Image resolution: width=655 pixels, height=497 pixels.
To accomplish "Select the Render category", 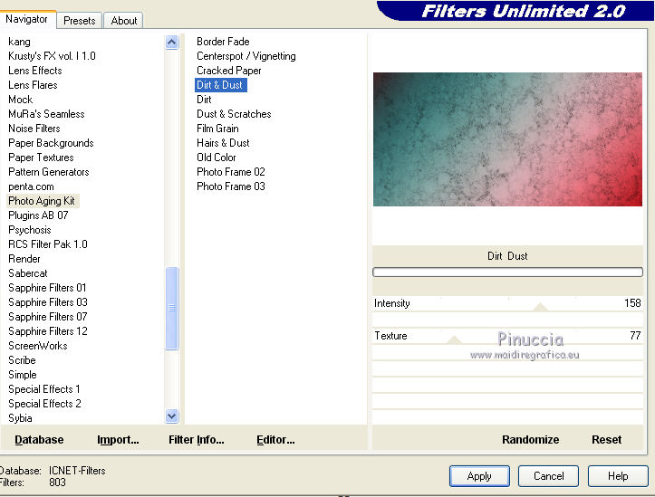I will 24,259.
